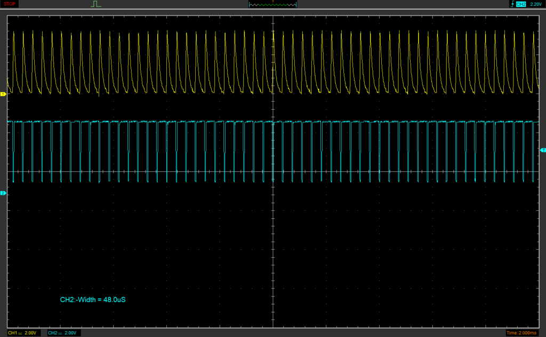Click the 2.20V trigger level readout
This screenshot has height=337, width=546.
[536, 4]
